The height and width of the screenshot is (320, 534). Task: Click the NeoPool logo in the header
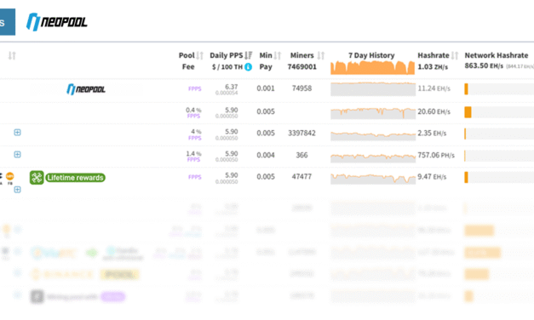click(57, 22)
